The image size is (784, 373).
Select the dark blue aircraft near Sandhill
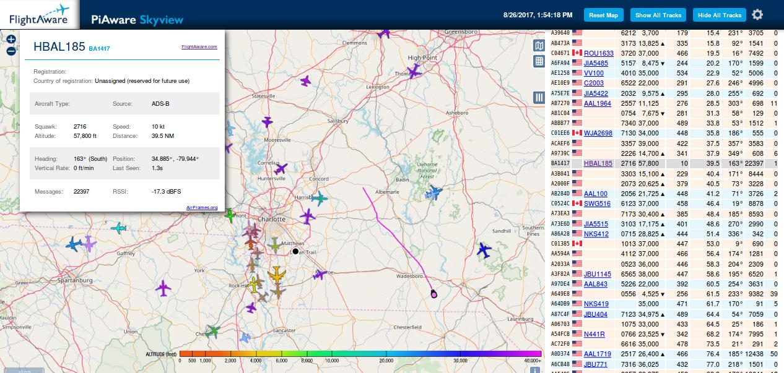(484, 251)
